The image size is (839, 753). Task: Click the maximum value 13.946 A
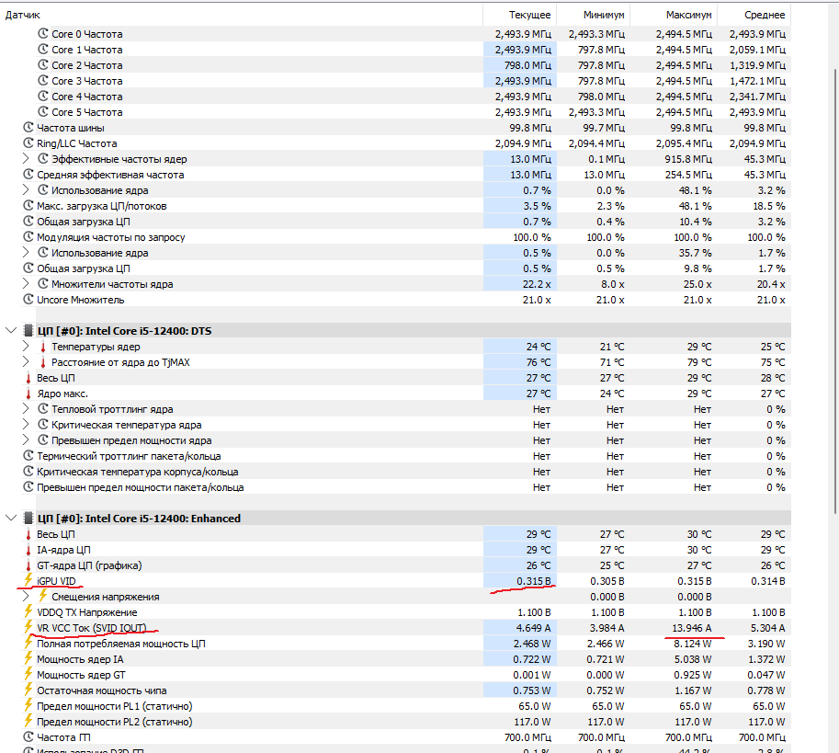point(692,628)
